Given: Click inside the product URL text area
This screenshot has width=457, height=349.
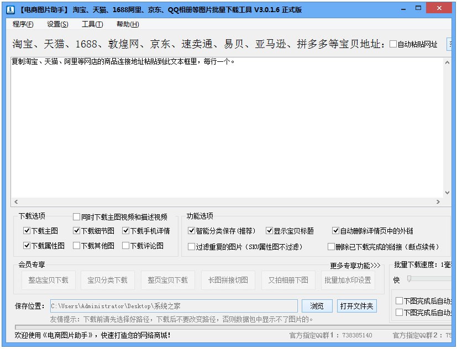Looking at the screenshot, I should click(227, 128).
